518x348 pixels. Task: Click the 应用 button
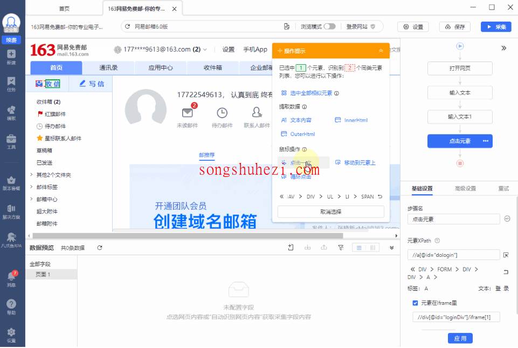(460, 338)
